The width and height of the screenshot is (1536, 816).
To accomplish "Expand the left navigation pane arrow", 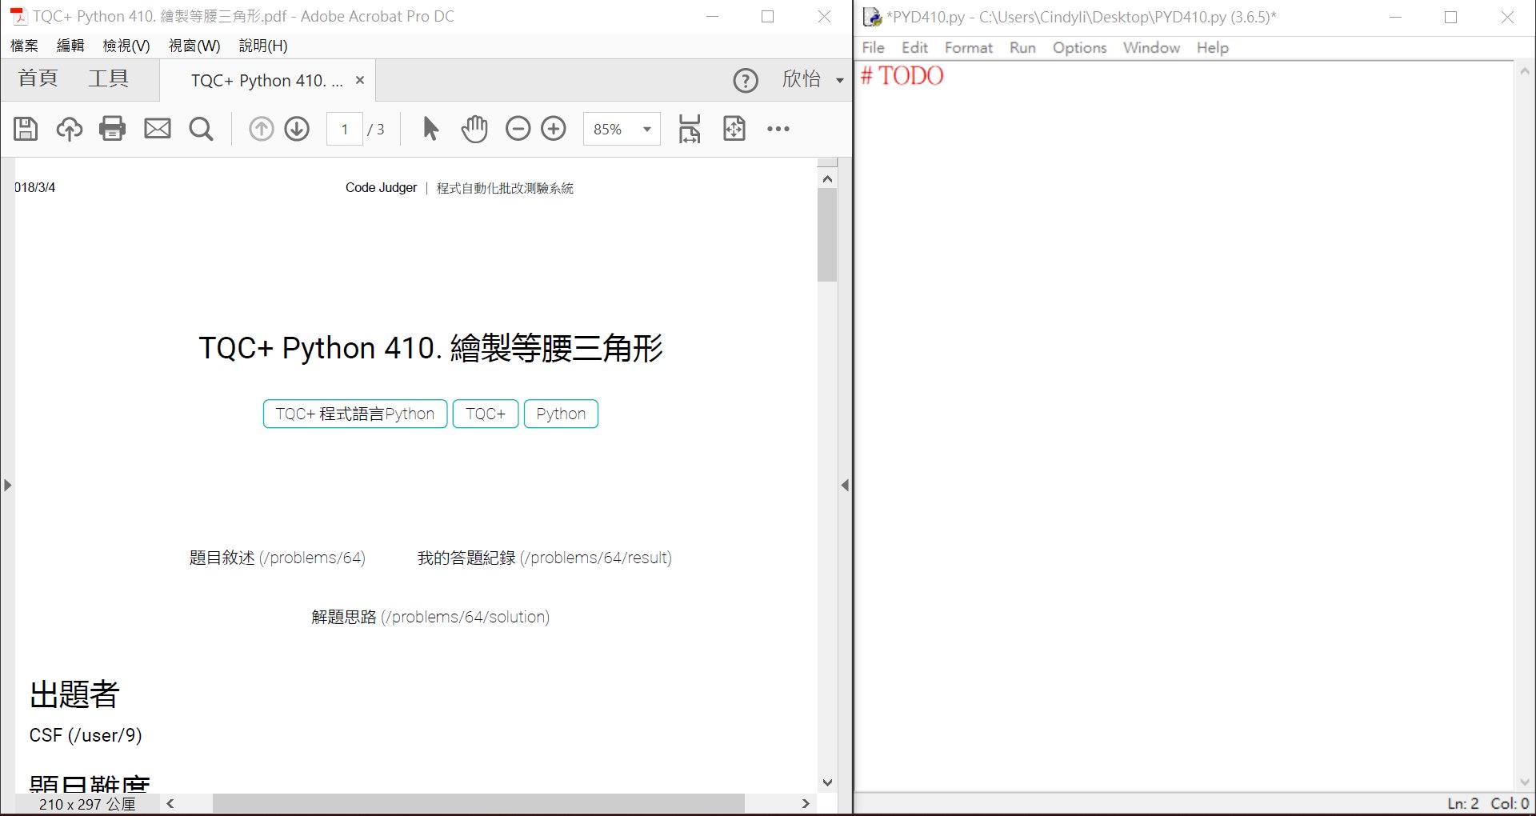I will (7, 485).
